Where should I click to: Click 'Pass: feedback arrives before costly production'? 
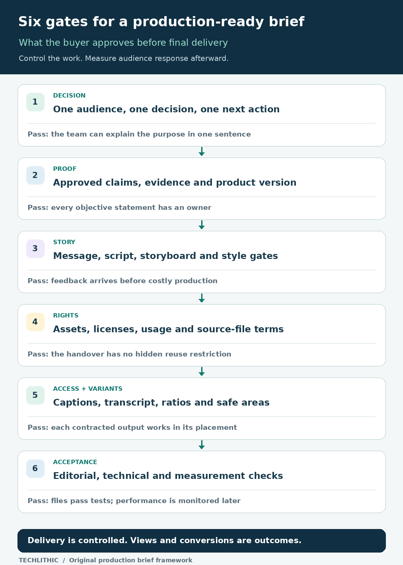click(123, 281)
